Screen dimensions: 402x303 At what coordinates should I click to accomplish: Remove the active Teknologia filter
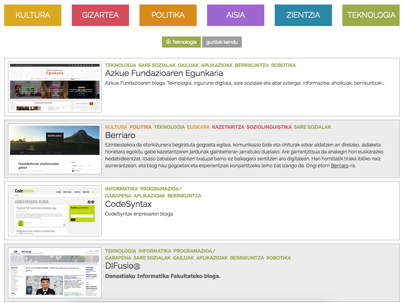pos(181,42)
